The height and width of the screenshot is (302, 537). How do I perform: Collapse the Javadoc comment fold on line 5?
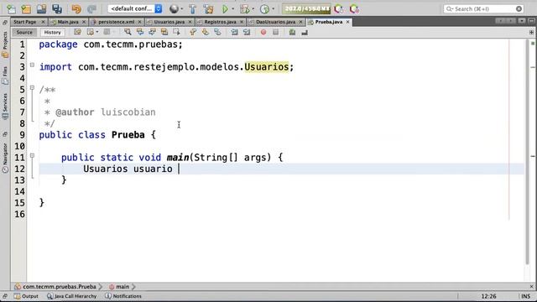32,87
